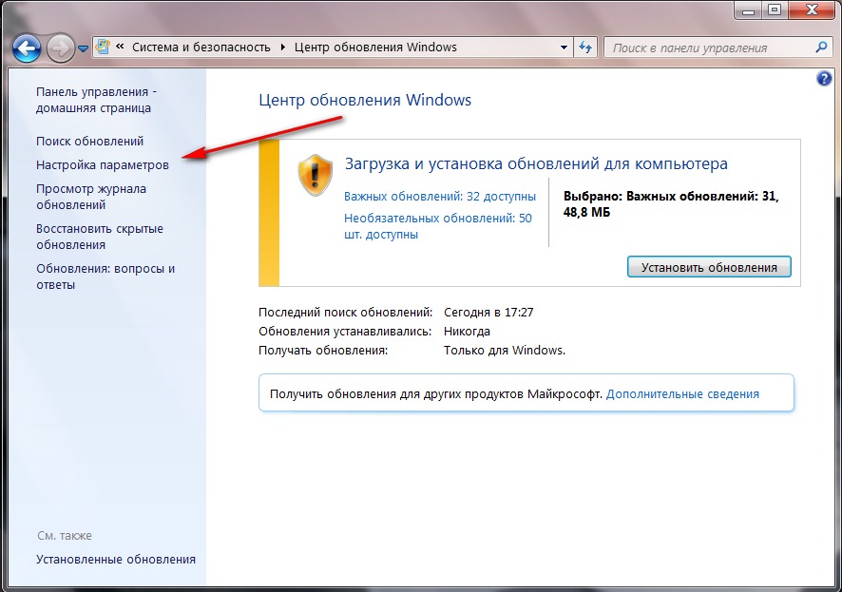
Task: Click 'Восстановить скрытые обновления'
Action: [x=100, y=237]
